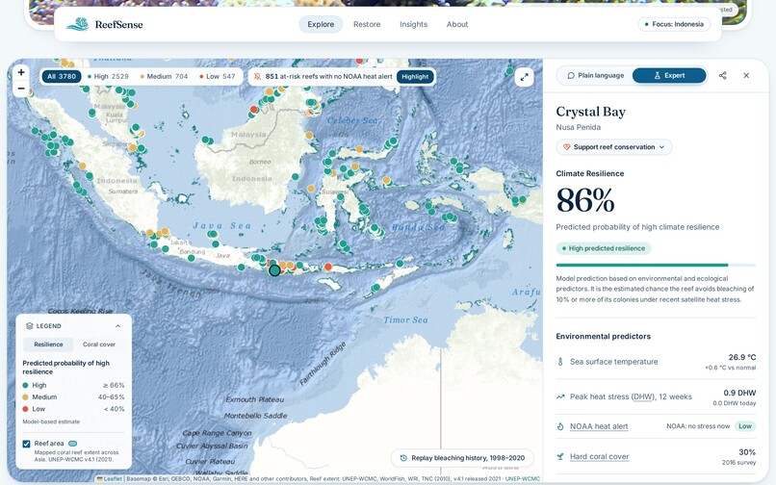
Task: Open the Explore nav tab
Action: coord(321,24)
